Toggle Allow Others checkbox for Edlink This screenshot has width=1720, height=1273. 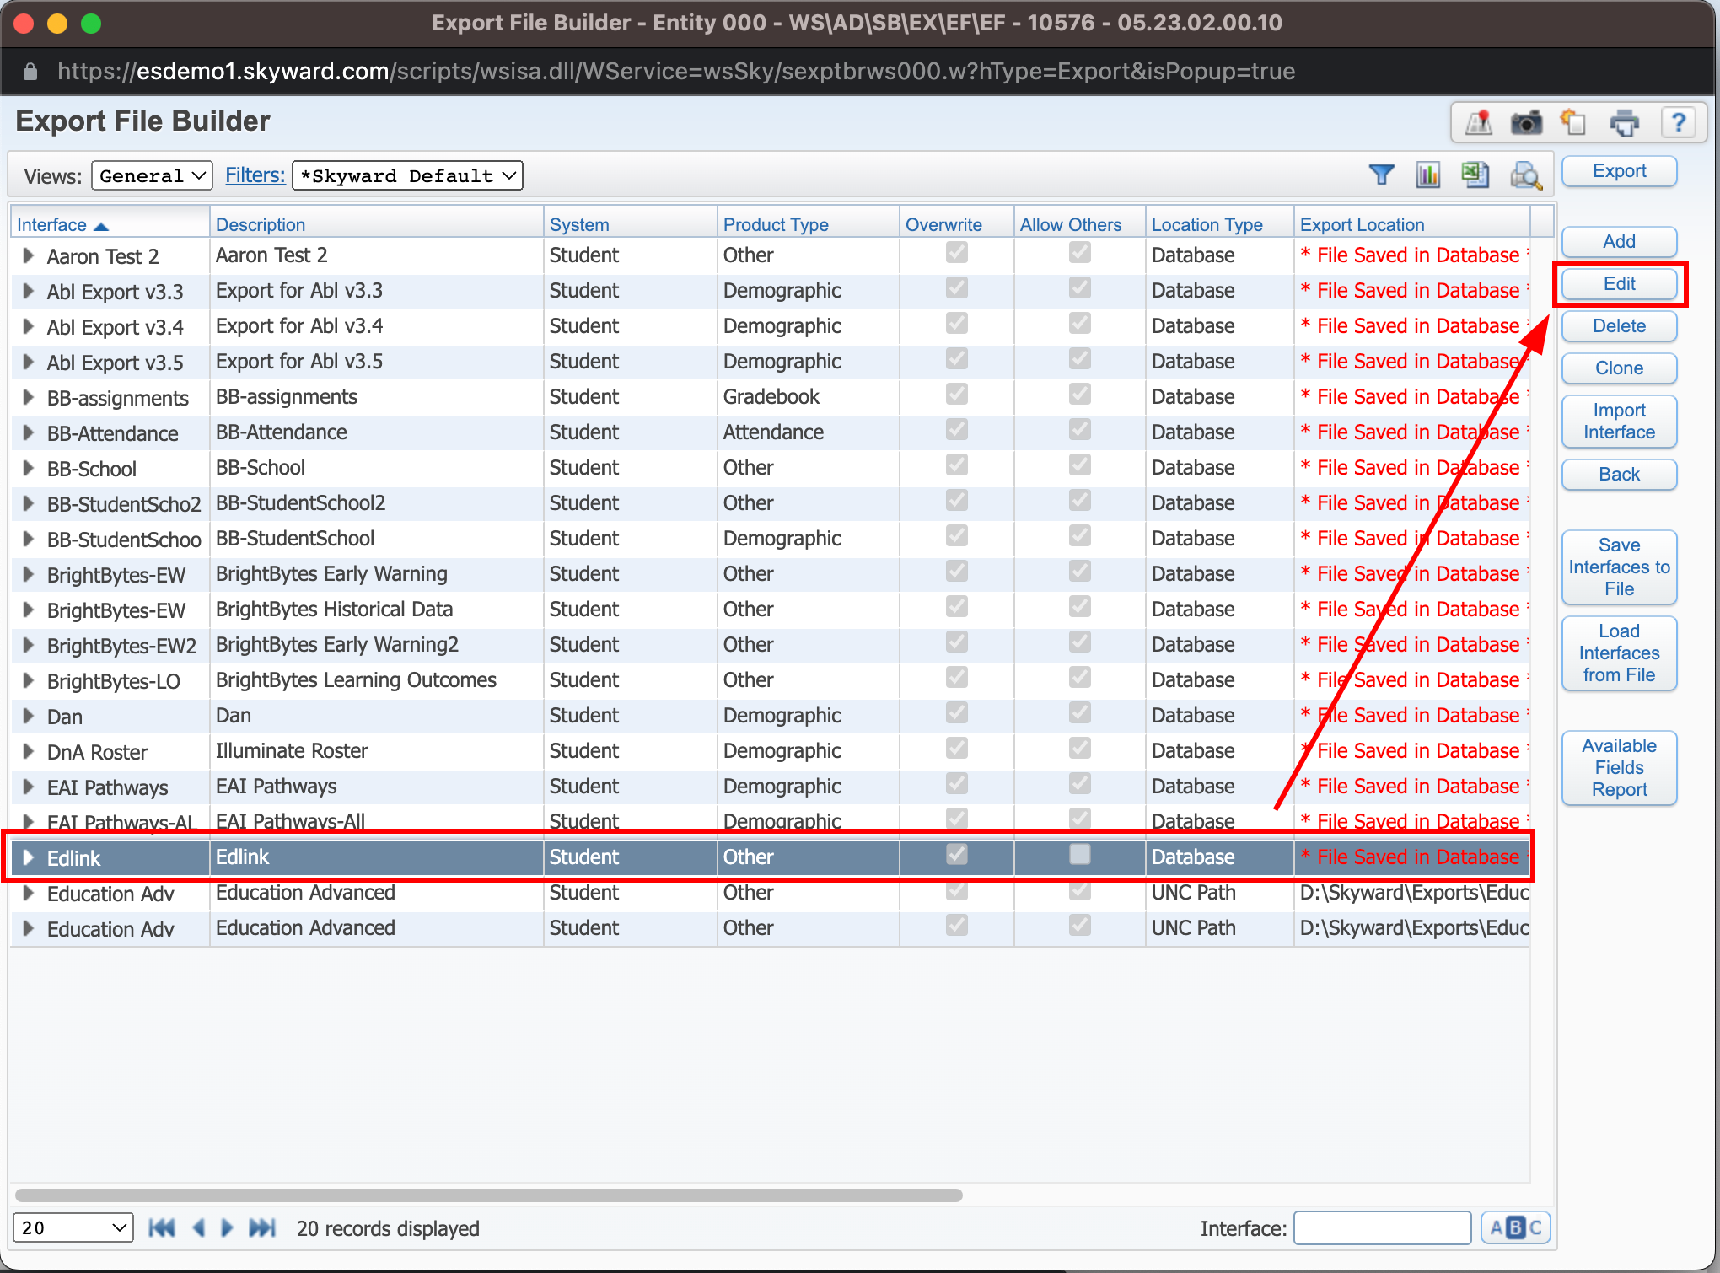pos(1080,855)
